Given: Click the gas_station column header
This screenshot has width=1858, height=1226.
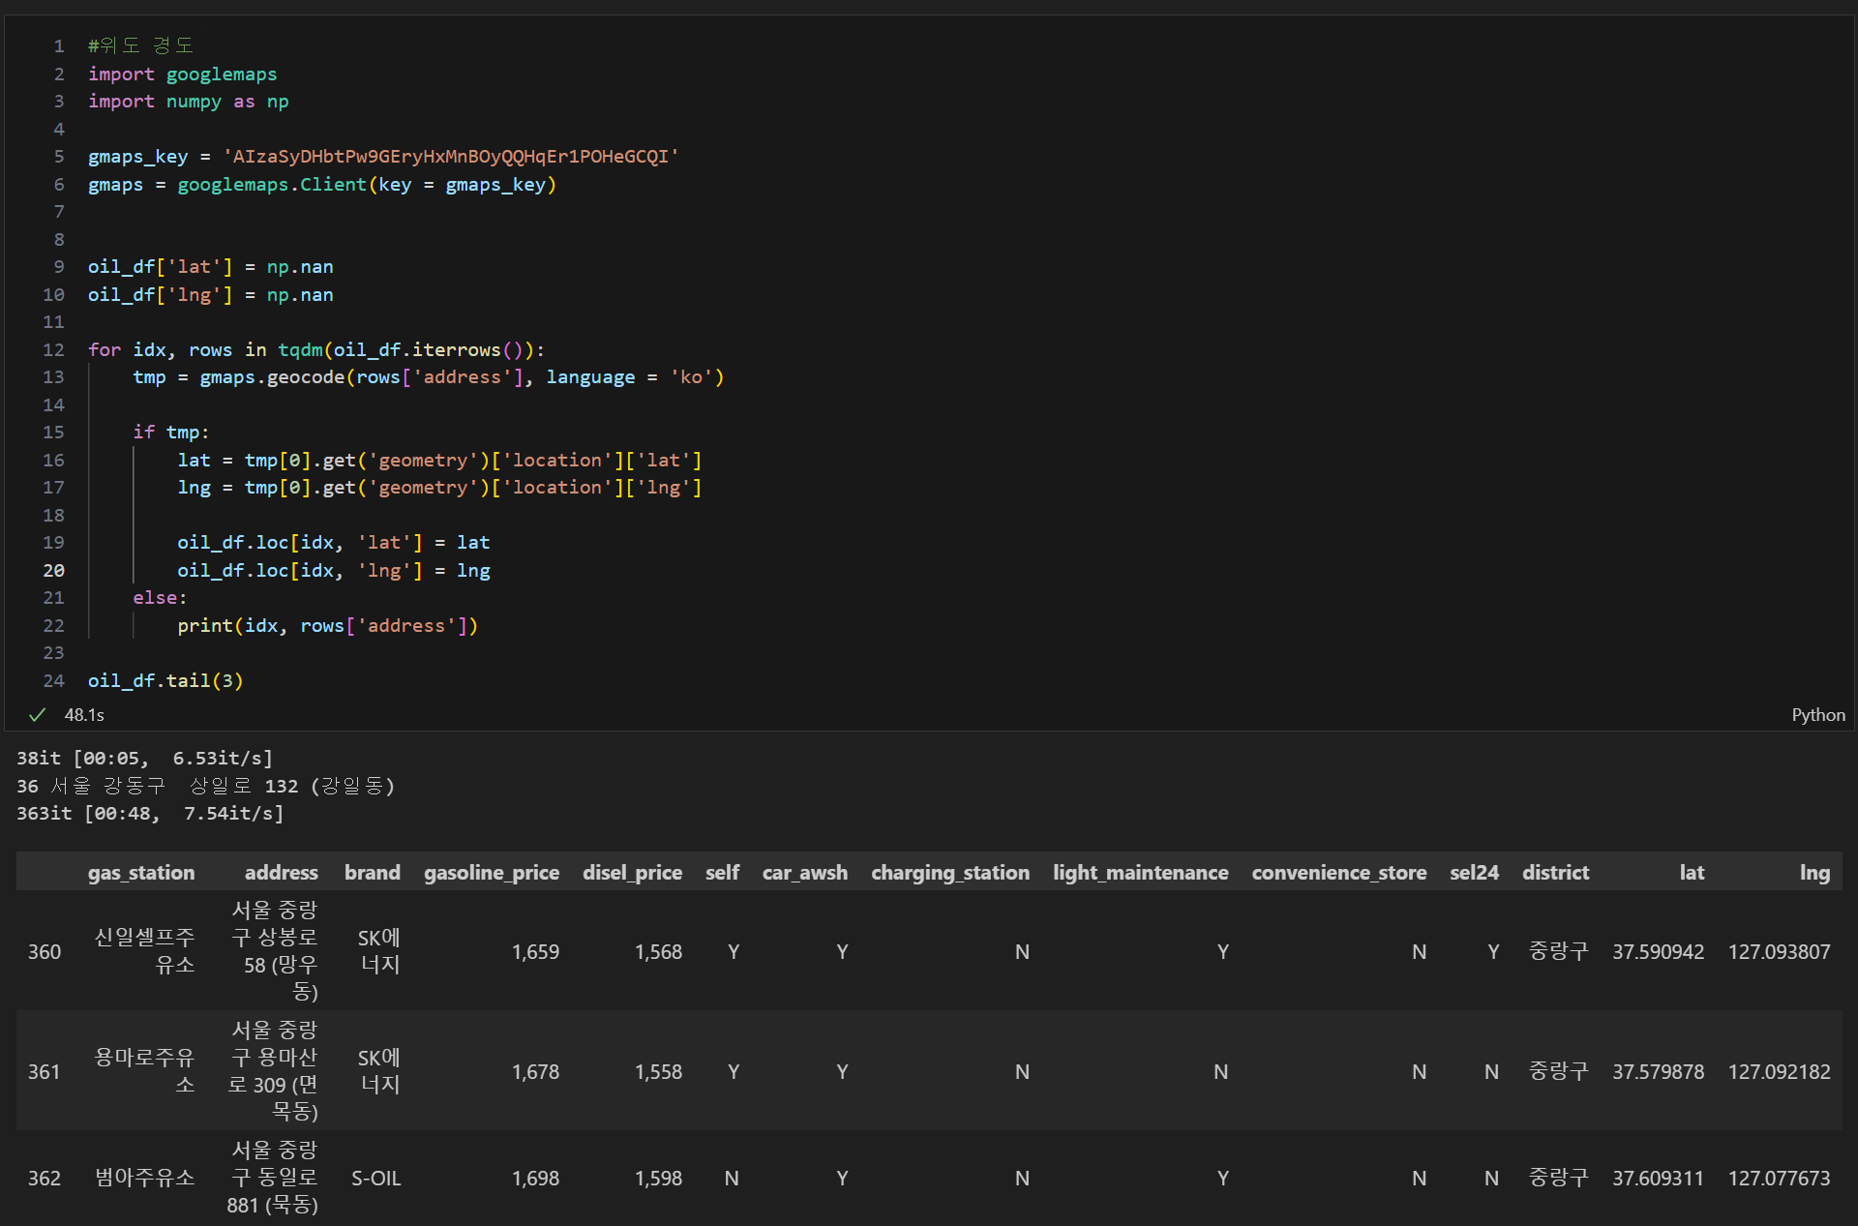Looking at the screenshot, I should click(x=141, y=873).
